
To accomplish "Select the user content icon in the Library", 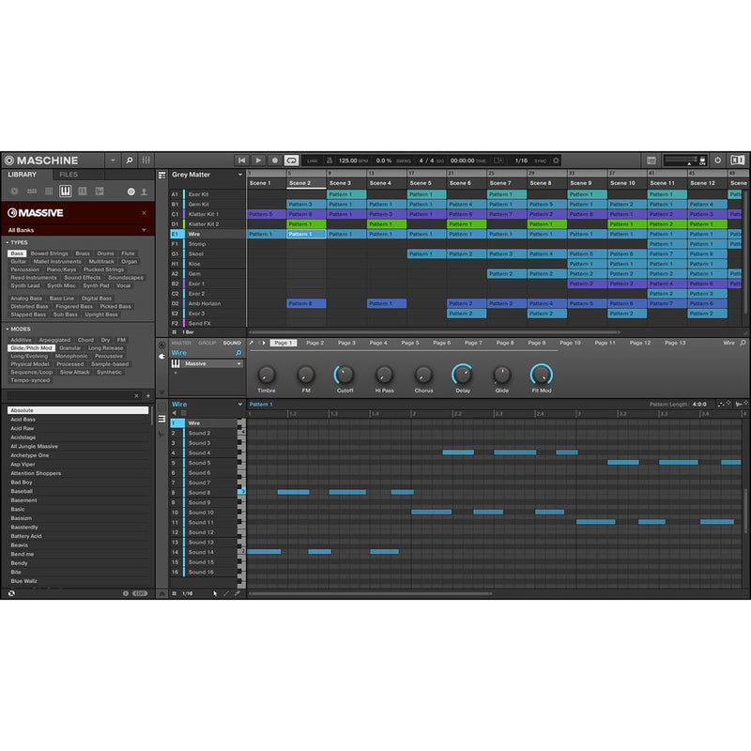I will [x=145, y=192].
